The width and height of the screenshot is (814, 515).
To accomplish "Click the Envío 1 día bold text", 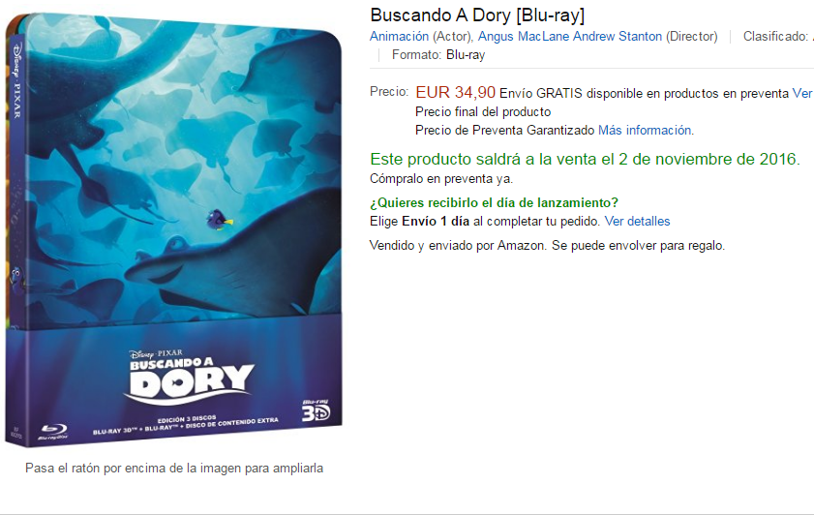I will [435, 221].
